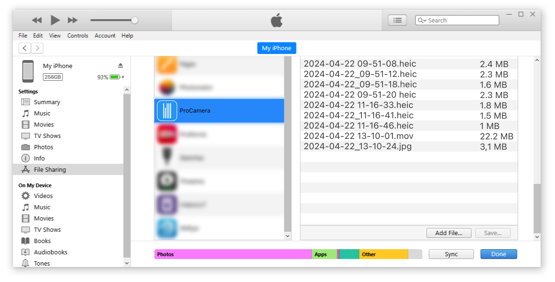
Task: Click the Sync button
Action: tap(451, 254)
